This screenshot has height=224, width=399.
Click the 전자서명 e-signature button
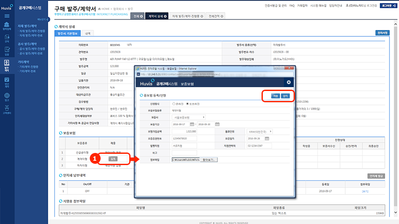(382, 33)
